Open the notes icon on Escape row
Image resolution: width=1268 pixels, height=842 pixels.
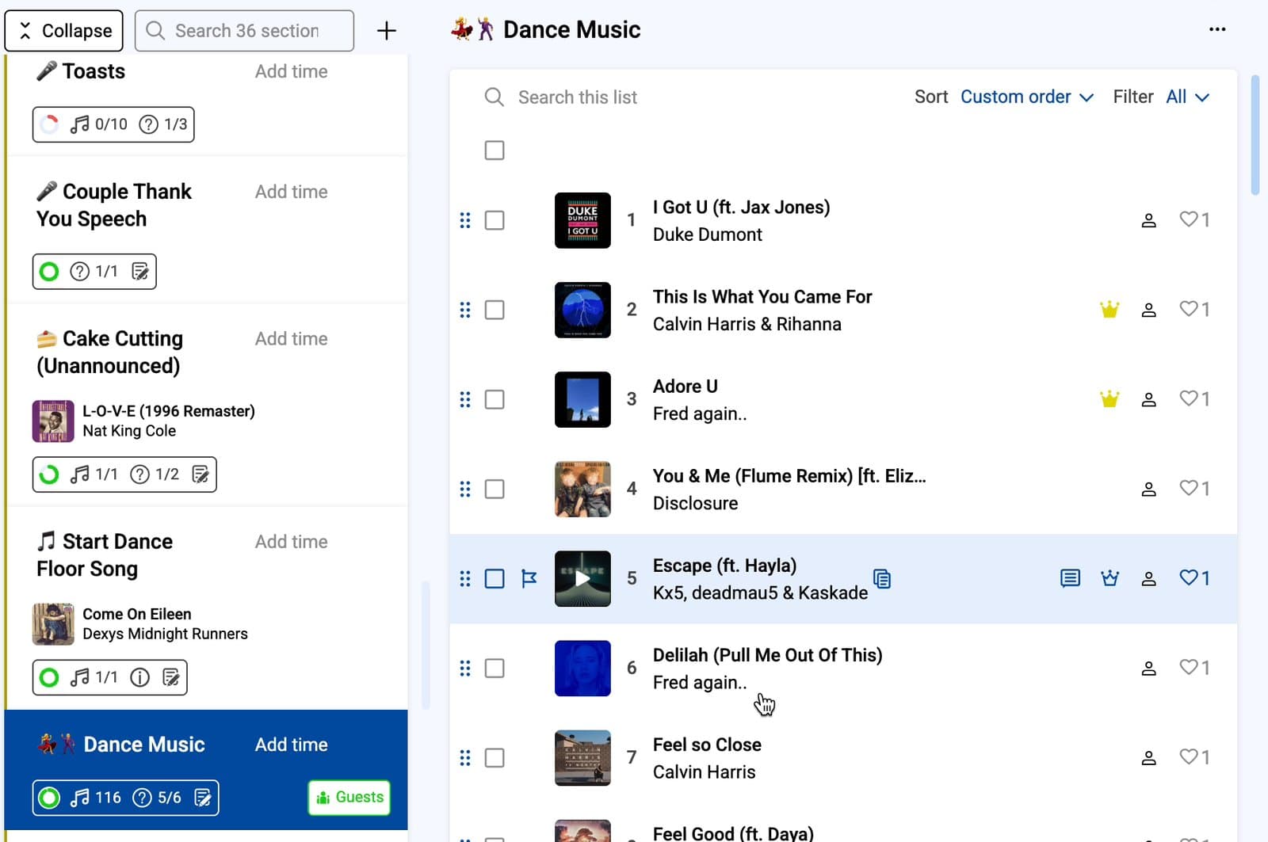coord(1070,578)
